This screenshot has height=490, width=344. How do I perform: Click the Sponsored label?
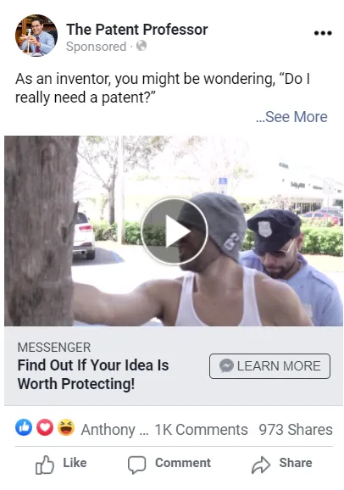97,47
